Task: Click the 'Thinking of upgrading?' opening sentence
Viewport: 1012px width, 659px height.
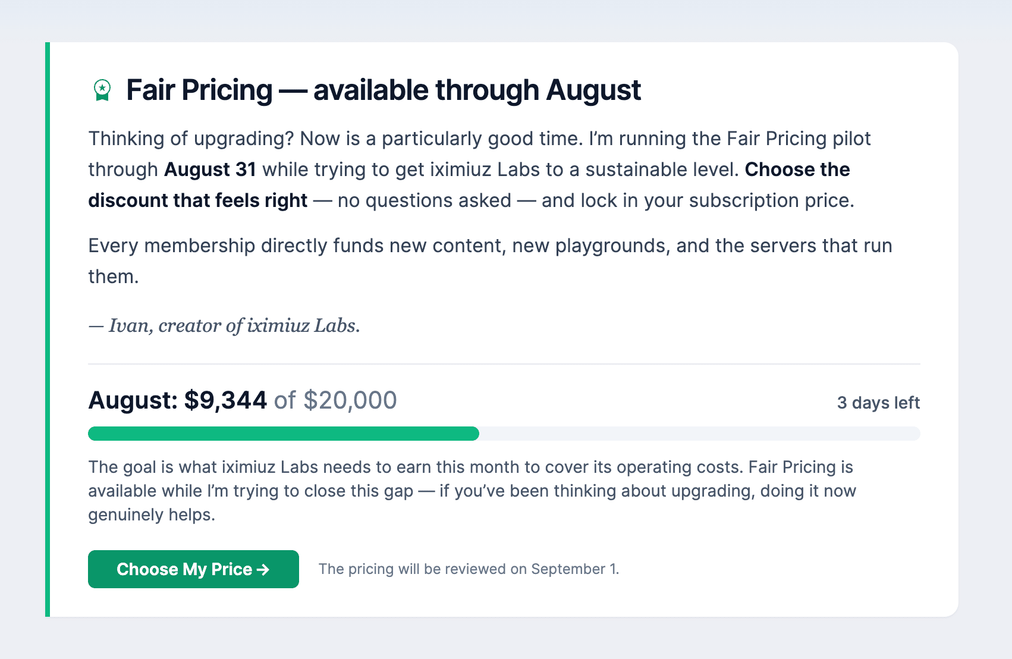Action: pos(191,139)
